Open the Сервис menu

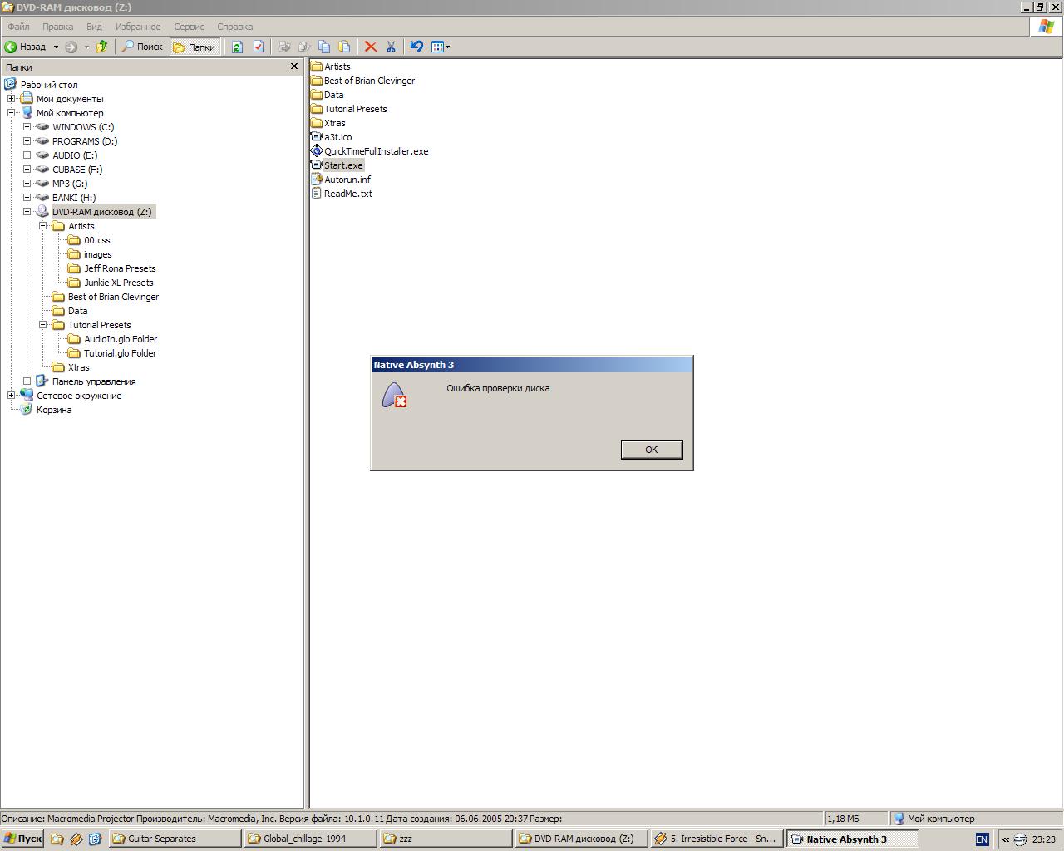tap(190, 27)
